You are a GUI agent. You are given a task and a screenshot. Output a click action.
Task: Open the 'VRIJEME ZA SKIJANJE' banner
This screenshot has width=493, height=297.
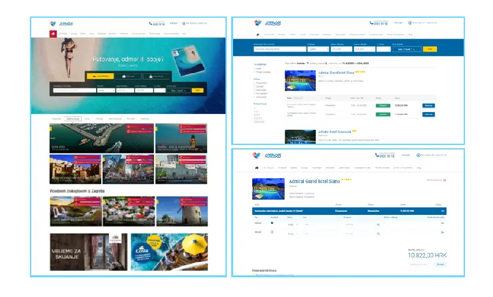[x=89, y=252]
